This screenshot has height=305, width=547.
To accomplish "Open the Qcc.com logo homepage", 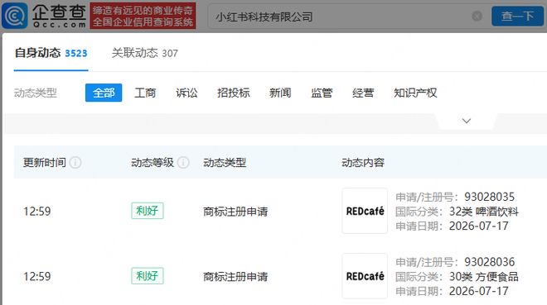I will pos(44,16).
